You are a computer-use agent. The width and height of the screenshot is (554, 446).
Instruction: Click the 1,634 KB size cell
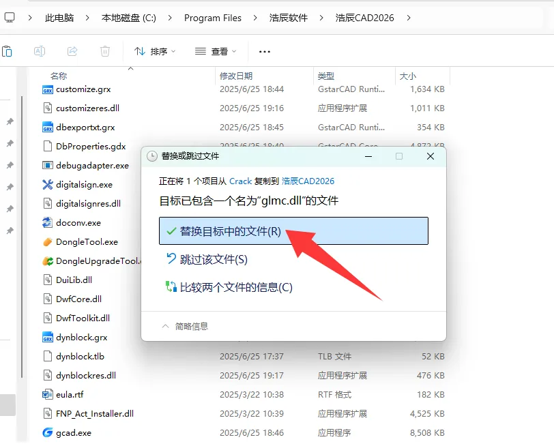[x=427, y=89]
